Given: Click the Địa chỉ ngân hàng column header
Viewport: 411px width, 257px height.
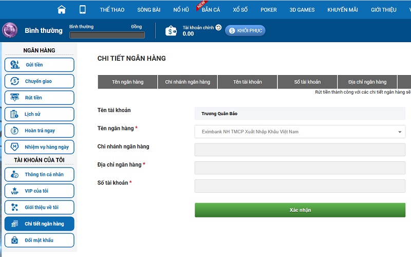Looking at the screenshot, I should [x=367, y=82].
